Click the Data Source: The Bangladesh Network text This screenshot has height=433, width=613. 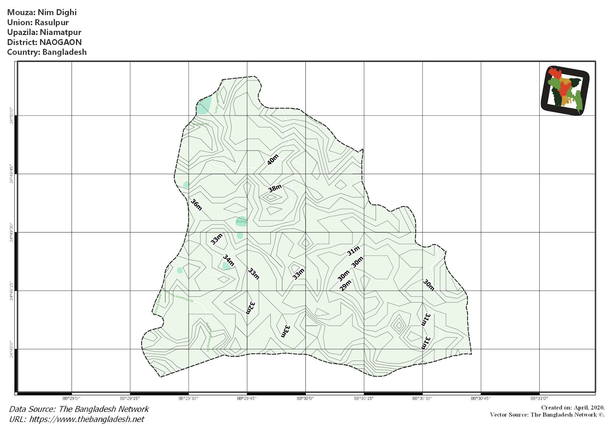click(79, 409)
